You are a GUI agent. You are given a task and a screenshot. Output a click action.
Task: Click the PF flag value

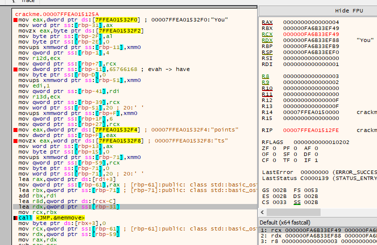coord(295,148)
